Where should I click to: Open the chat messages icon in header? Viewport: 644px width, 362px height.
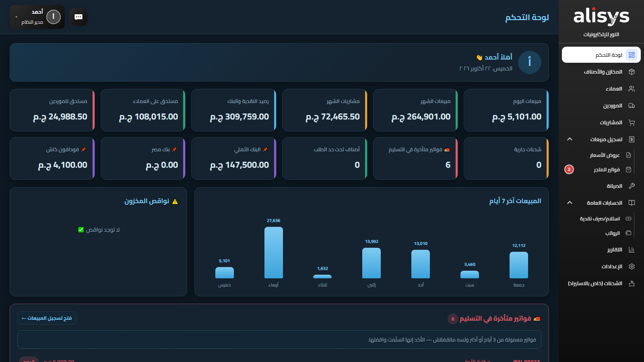click(78, 17)
